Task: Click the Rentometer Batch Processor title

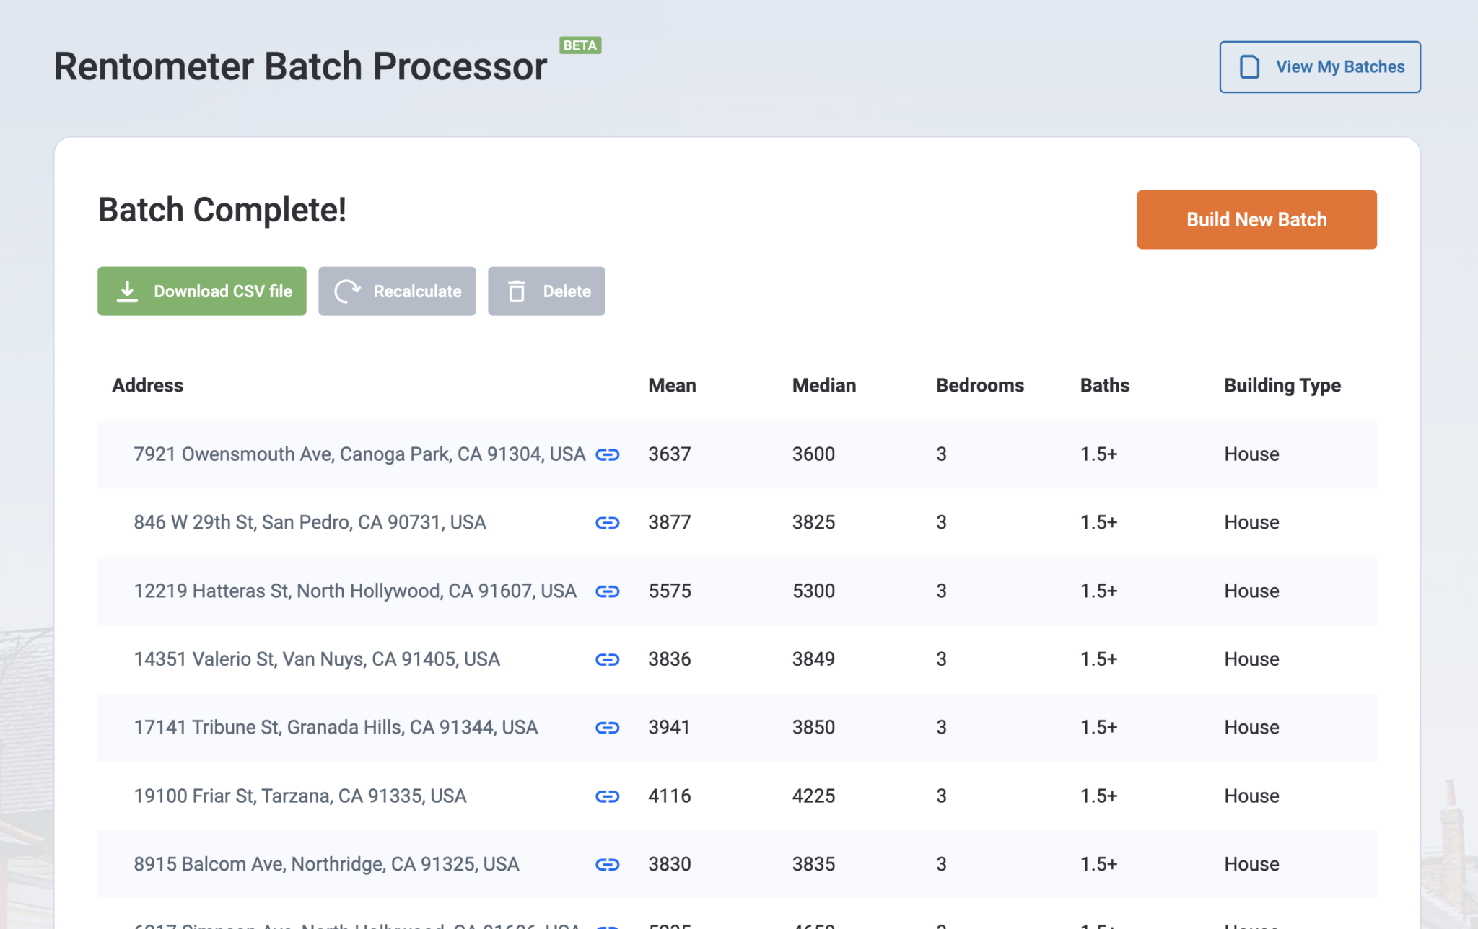Action: pos(300,66)
